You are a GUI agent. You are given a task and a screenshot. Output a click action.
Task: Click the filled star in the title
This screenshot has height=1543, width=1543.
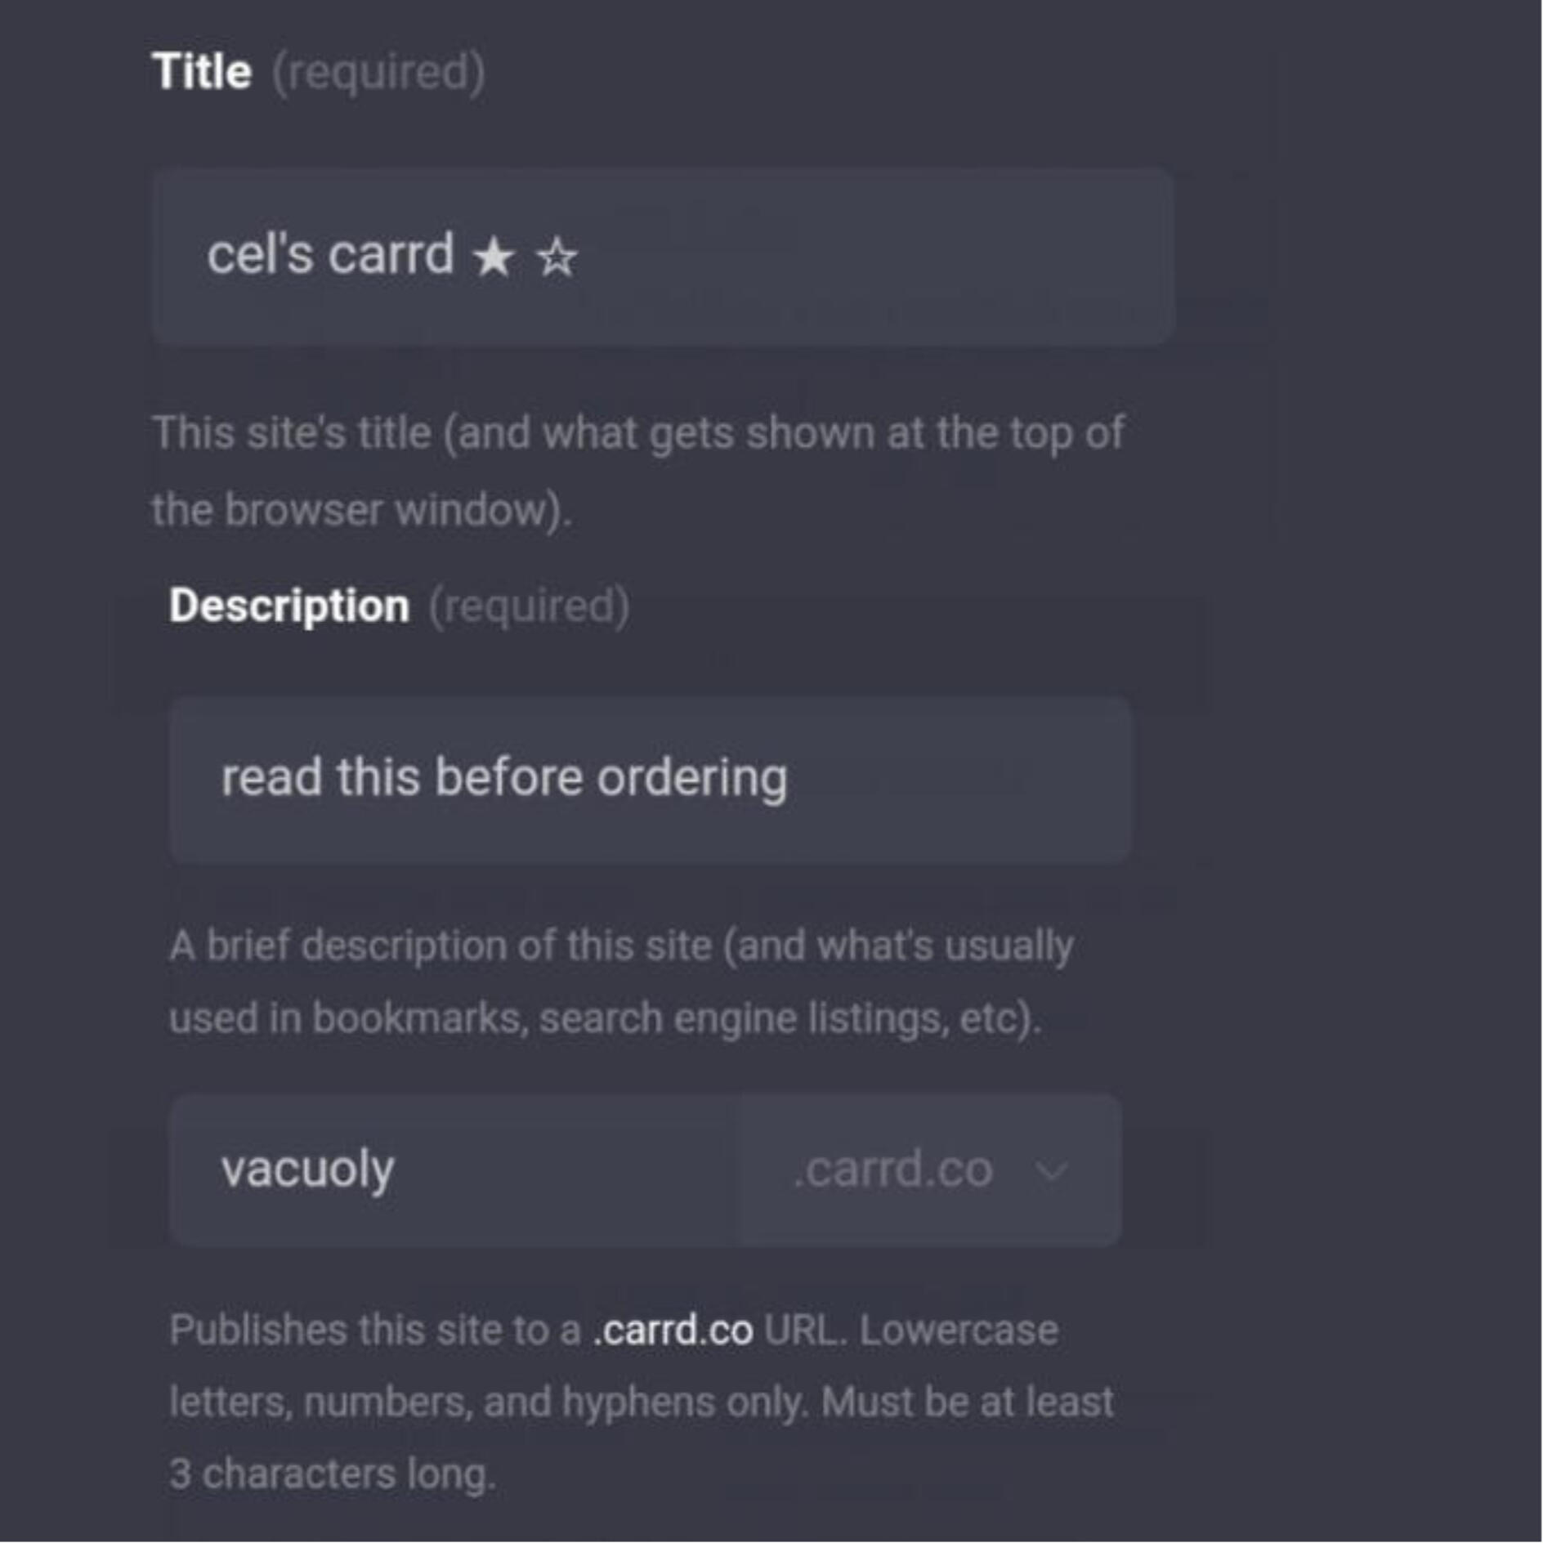(x=494, y=257)
